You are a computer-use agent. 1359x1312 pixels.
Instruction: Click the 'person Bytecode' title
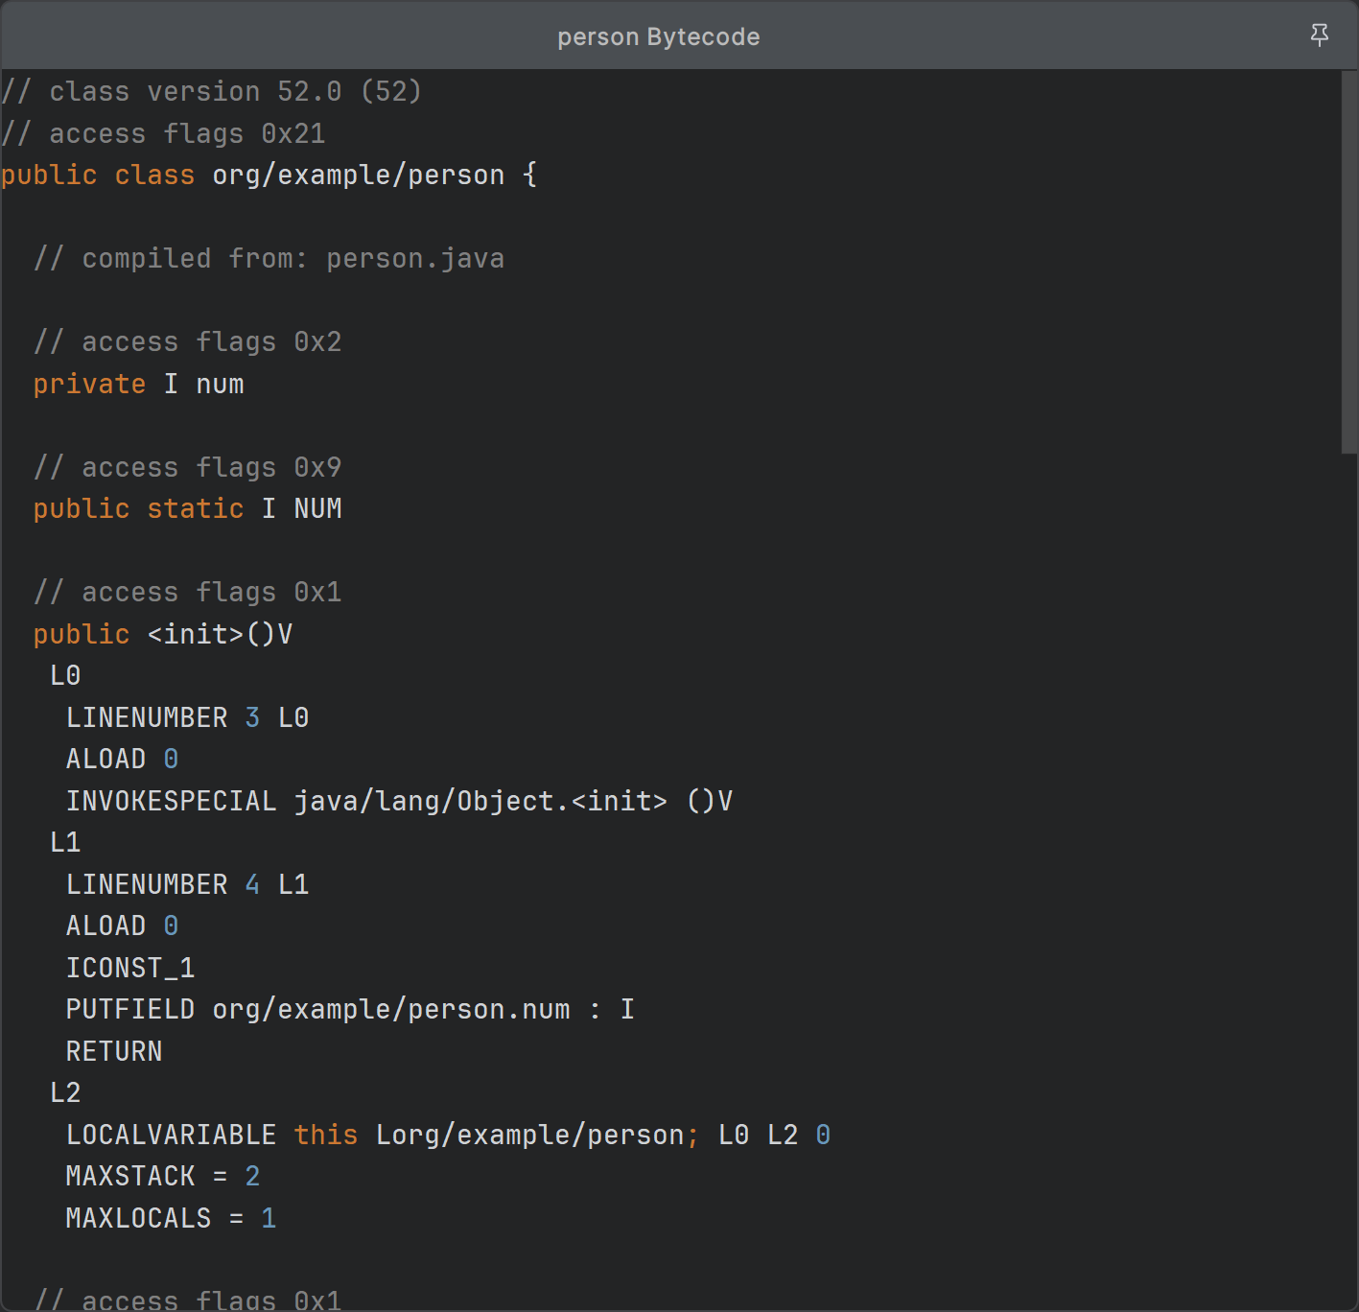[x=659, y=36]
